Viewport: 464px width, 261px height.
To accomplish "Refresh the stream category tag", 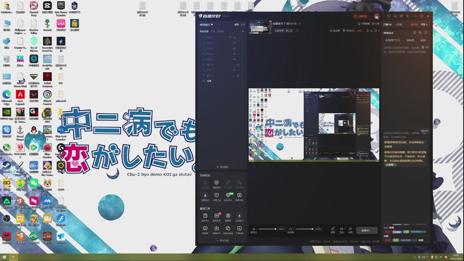I will click(298, 31).
